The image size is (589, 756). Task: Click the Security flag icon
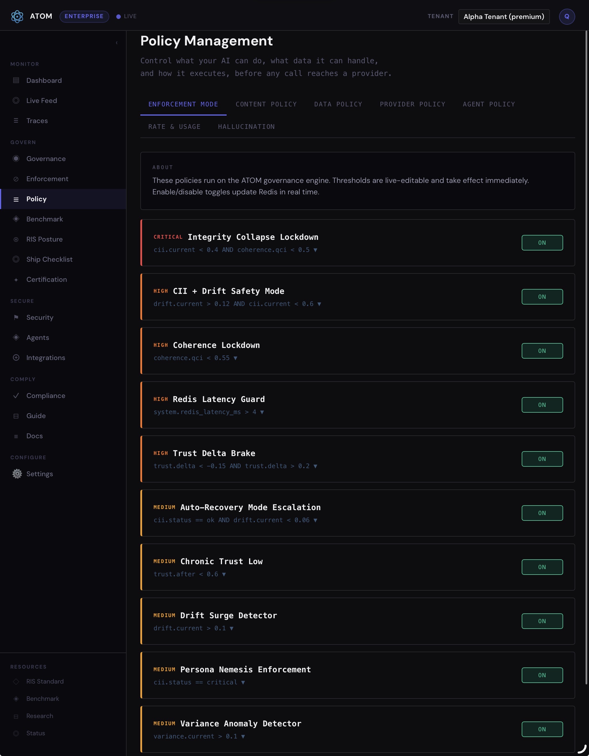16,317
